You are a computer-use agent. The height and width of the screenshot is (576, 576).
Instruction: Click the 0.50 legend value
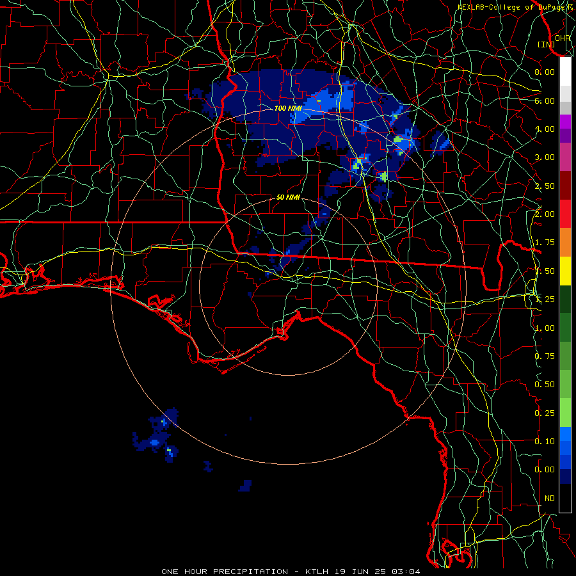coord(545,385)
